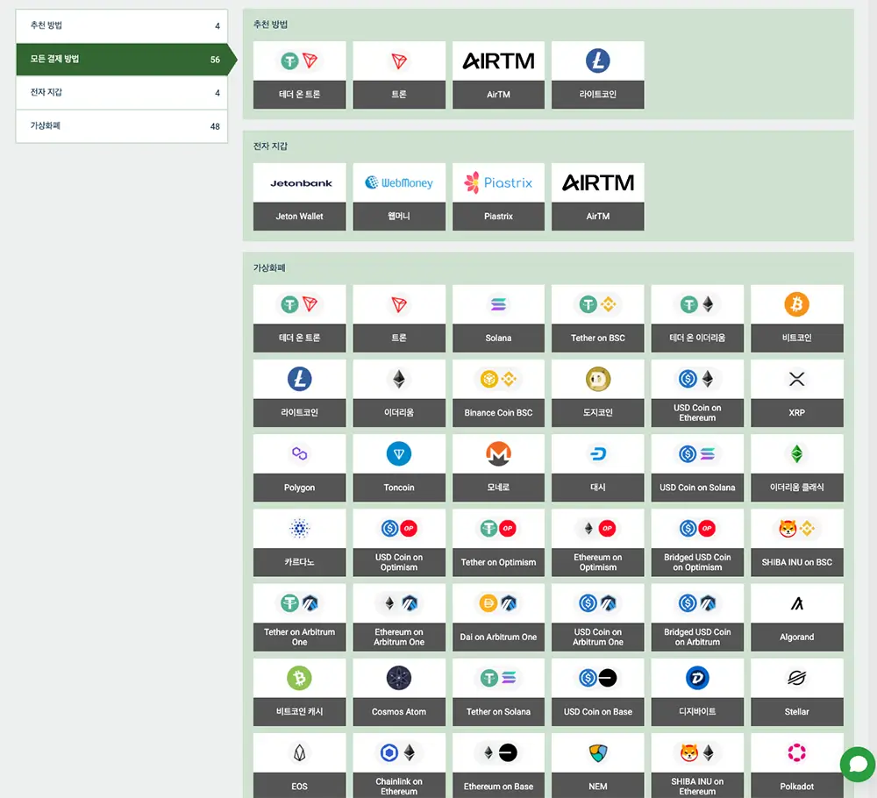This screenshot has width=877, height=798.
Task: Choose Tether on Optimism
Action: (498, 543)
